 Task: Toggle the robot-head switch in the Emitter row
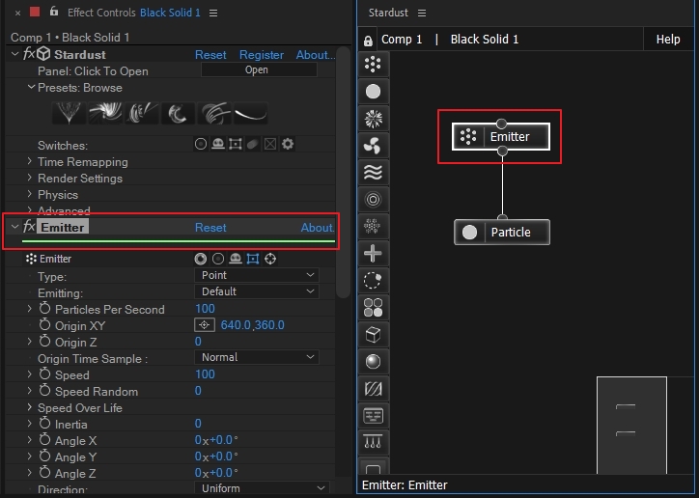[x=236, y=259]
